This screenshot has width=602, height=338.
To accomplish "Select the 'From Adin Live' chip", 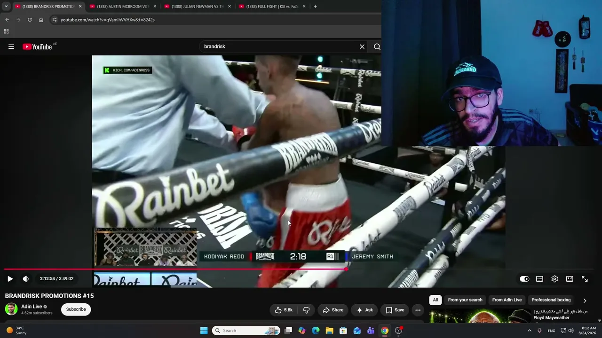I will 507,300.
